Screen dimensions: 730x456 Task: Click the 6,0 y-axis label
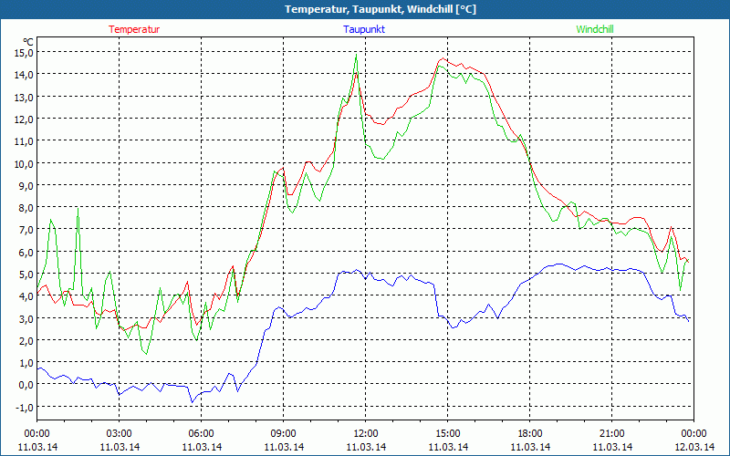coord(26,252)
